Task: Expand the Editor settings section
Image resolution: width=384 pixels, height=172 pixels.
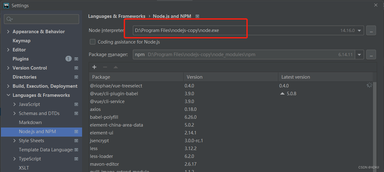Action: tap(8, 50)
